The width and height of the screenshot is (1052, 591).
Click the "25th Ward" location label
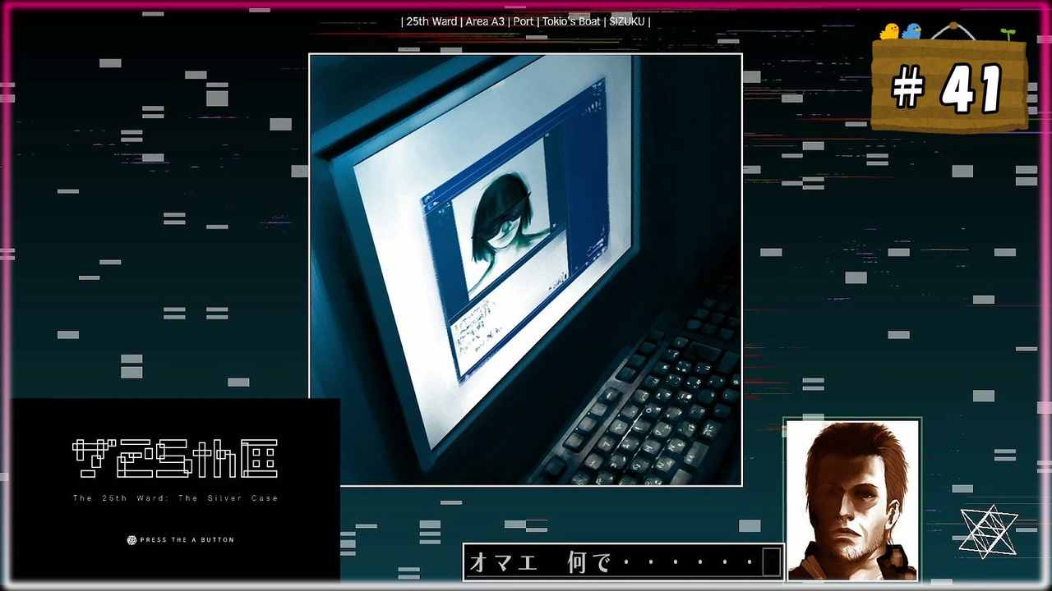[431, 21]
